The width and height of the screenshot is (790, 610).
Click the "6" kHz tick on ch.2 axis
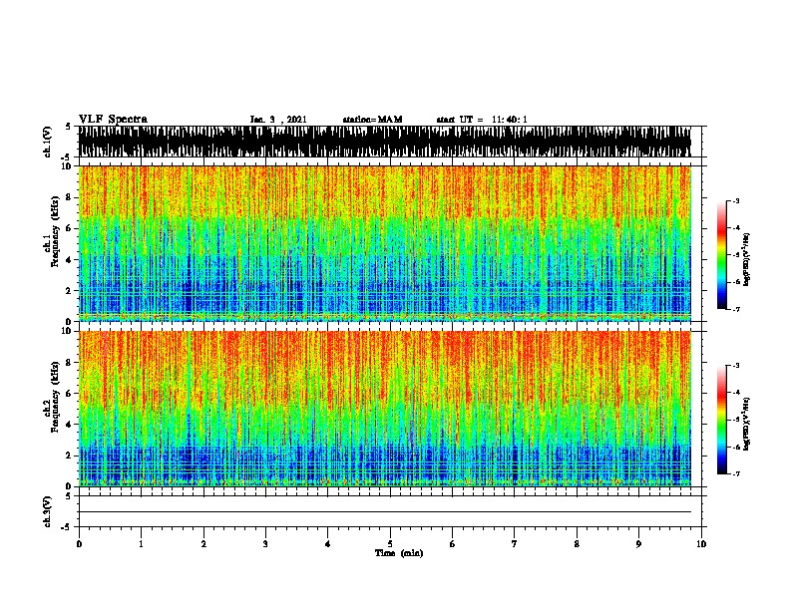pyautogui.click(x=70, y=394)
